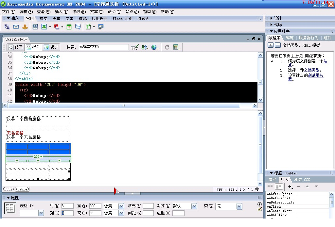Click the document title field

(104, 47)
